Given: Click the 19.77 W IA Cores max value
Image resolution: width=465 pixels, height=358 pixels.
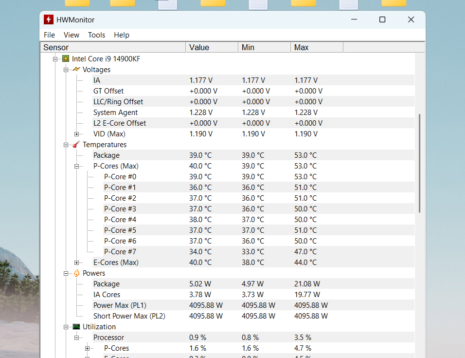Looking at the screenshot, I should [x=307, y=295].
